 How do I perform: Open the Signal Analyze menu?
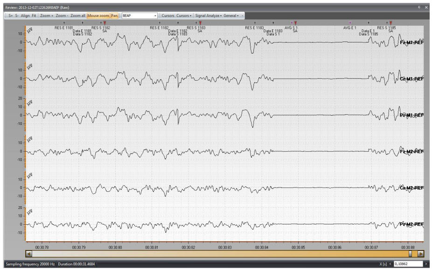coord(208,16)
